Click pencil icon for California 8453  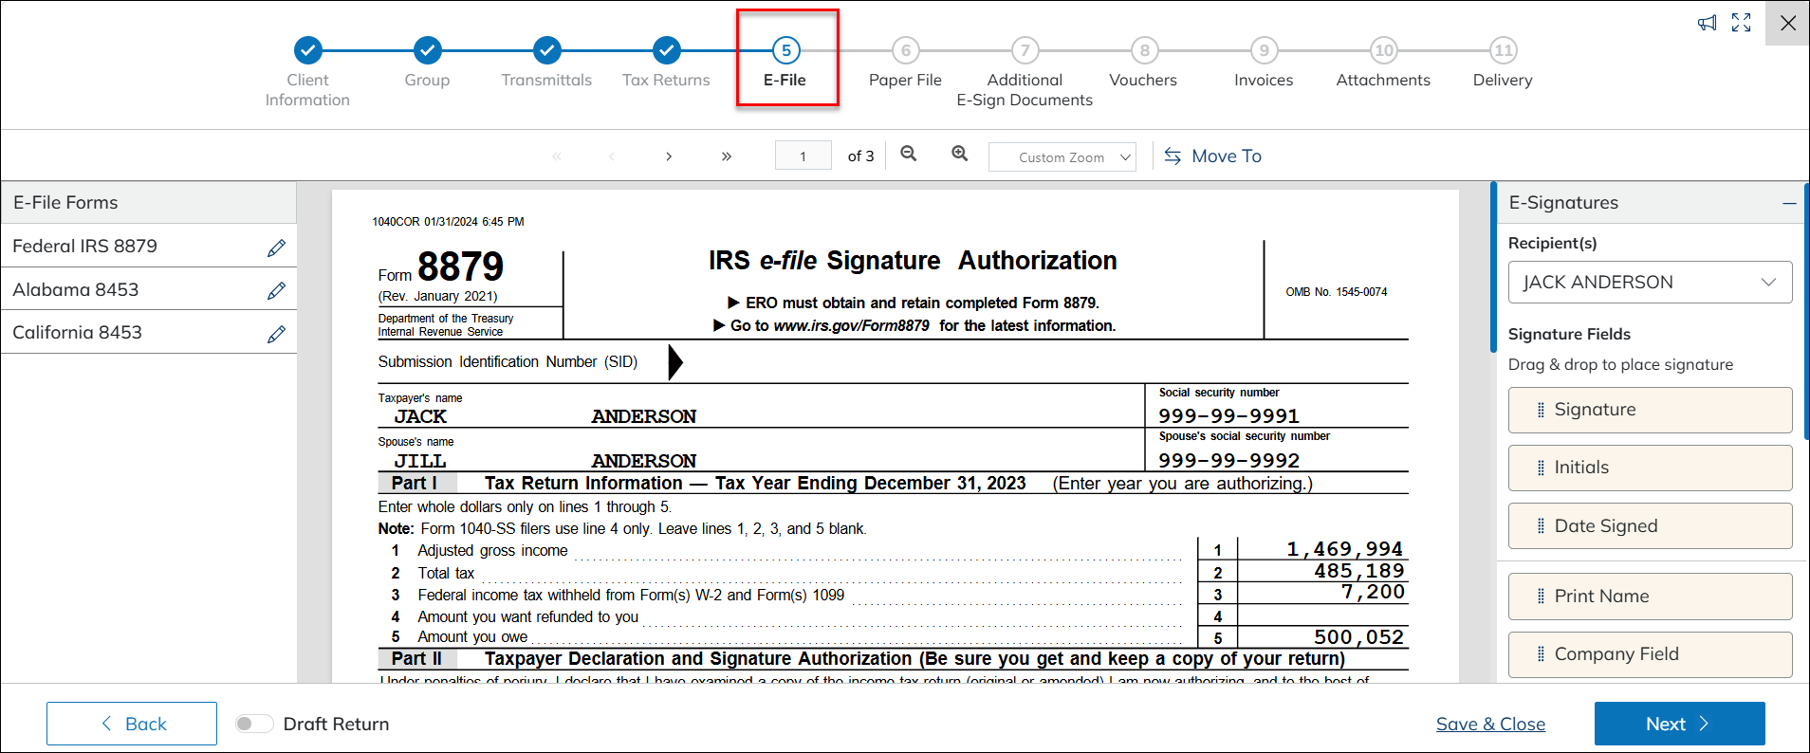(276, 334)
